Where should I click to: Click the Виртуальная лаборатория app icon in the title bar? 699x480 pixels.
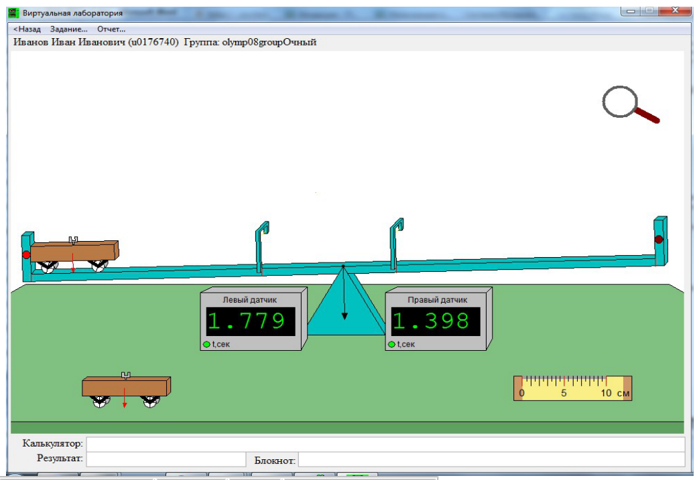13,12
